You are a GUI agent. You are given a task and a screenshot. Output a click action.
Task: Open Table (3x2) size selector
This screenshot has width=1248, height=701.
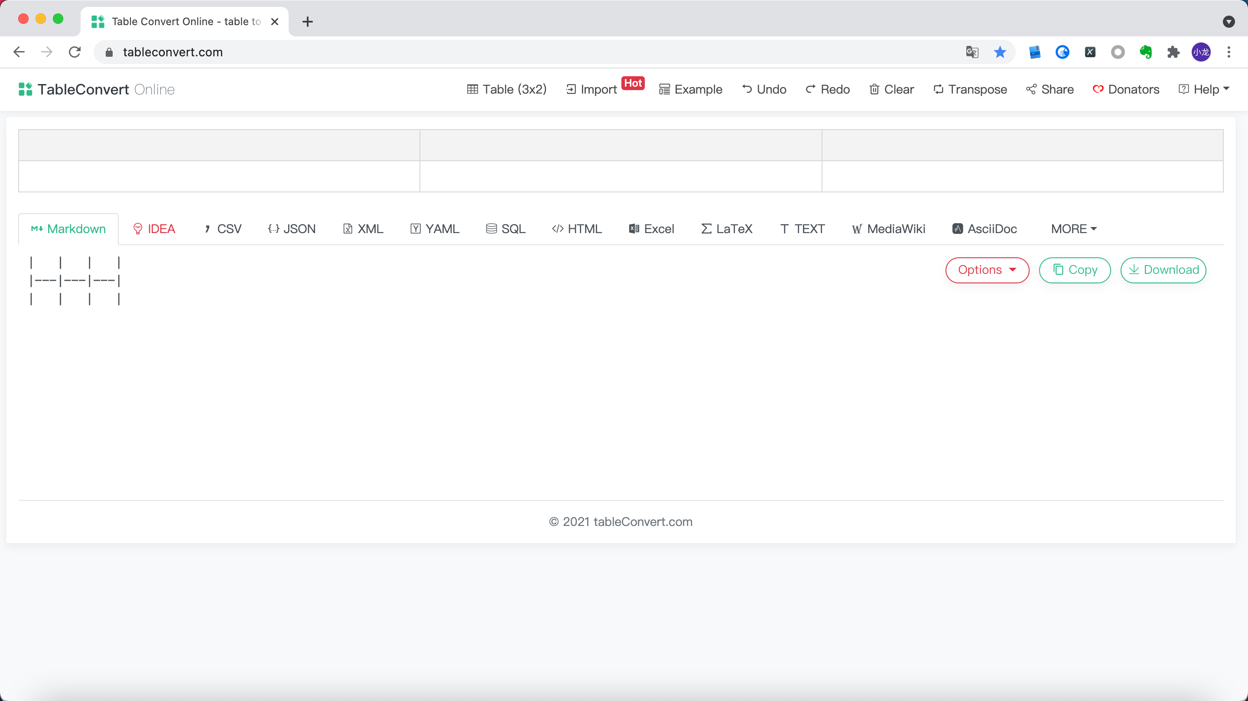(x=507, y=89)
